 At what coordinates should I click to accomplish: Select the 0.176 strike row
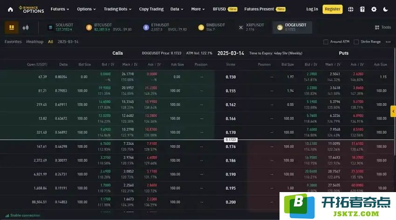pyautogui.click(x=197, y=147)
